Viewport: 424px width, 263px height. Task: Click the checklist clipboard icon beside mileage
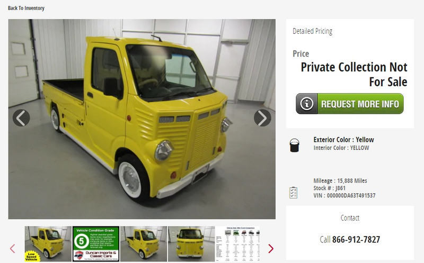pyautogui.click(x=294, y=193)
